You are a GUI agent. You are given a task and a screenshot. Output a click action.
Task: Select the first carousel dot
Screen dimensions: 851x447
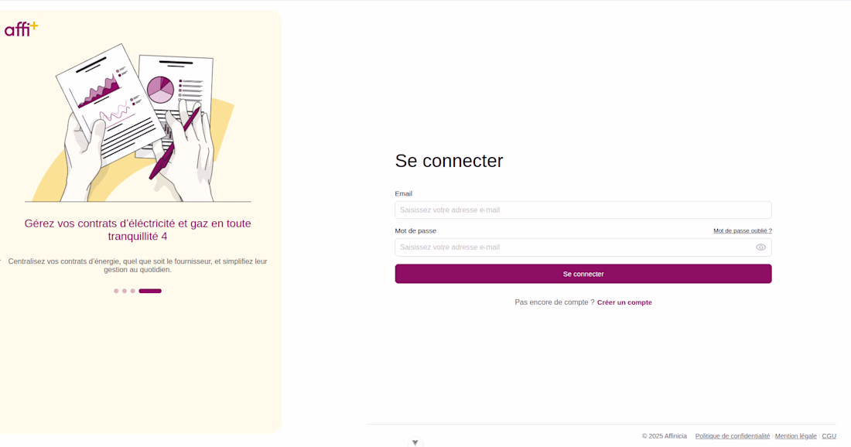click(x=116, y=292)
